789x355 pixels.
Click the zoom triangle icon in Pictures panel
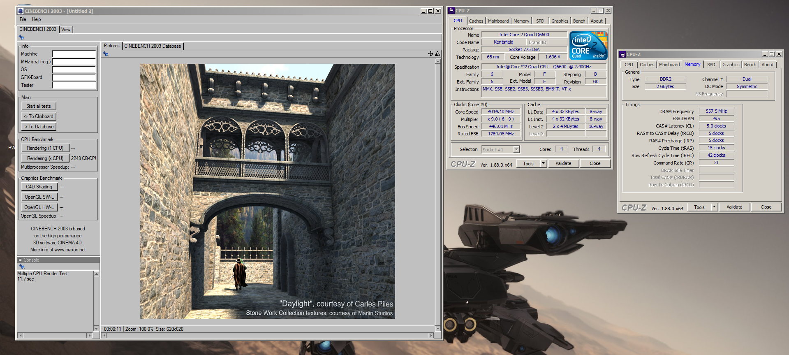(437, 54)
